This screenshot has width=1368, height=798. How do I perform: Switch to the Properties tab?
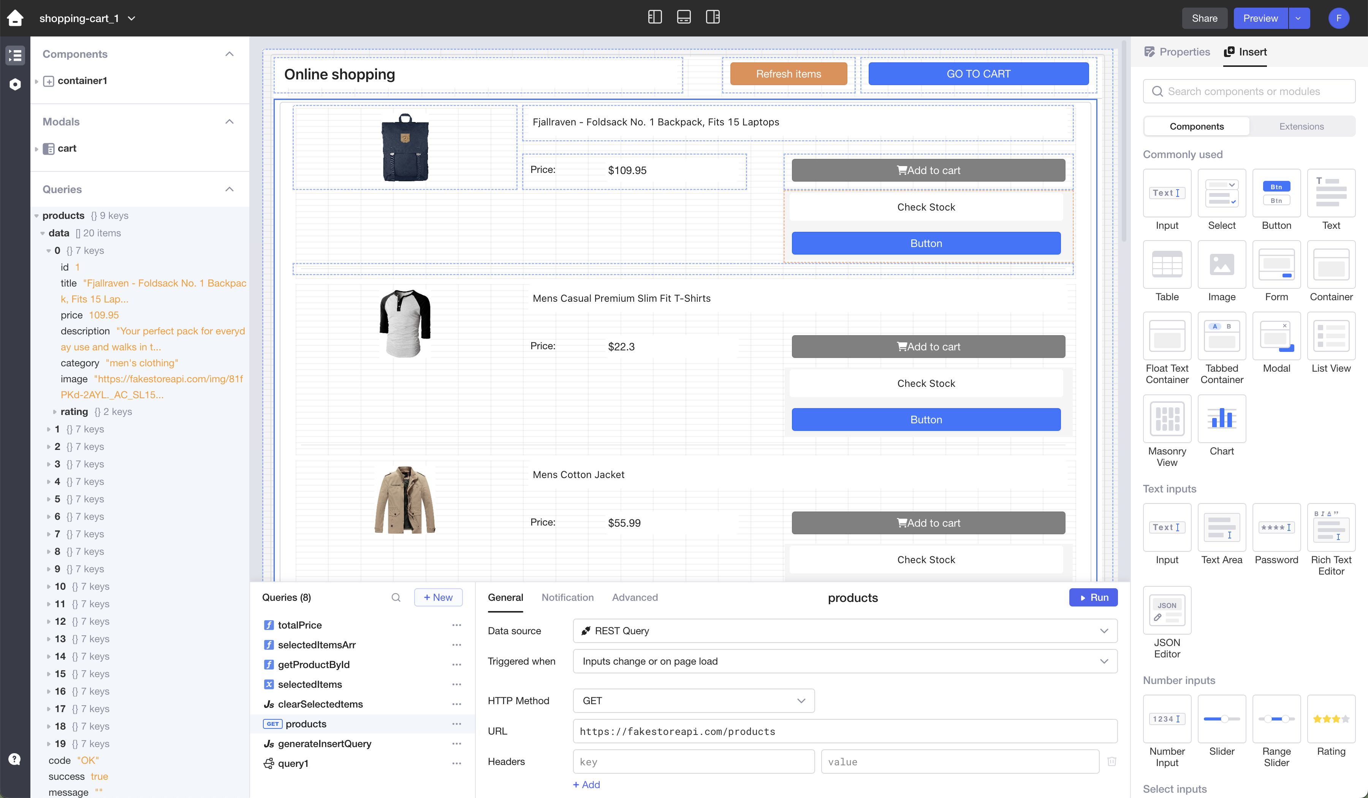(1177, 52)
